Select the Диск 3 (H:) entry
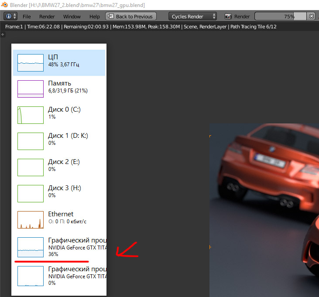The height and width of the screenshot is (297, 319). pos(59,194)
